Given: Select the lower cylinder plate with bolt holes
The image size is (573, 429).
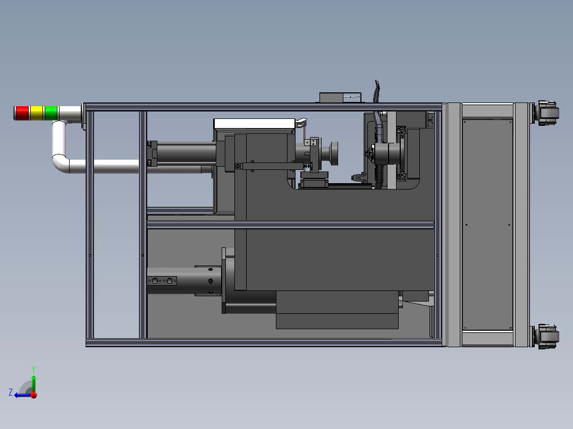Looking at the screenshot, I should 162,281.
